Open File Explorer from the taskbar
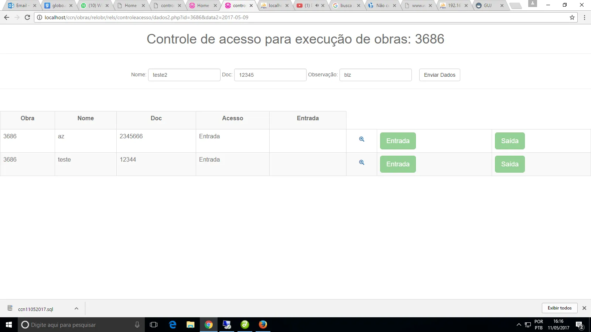This screenshot has width=591, height=332. coord(190,325)
